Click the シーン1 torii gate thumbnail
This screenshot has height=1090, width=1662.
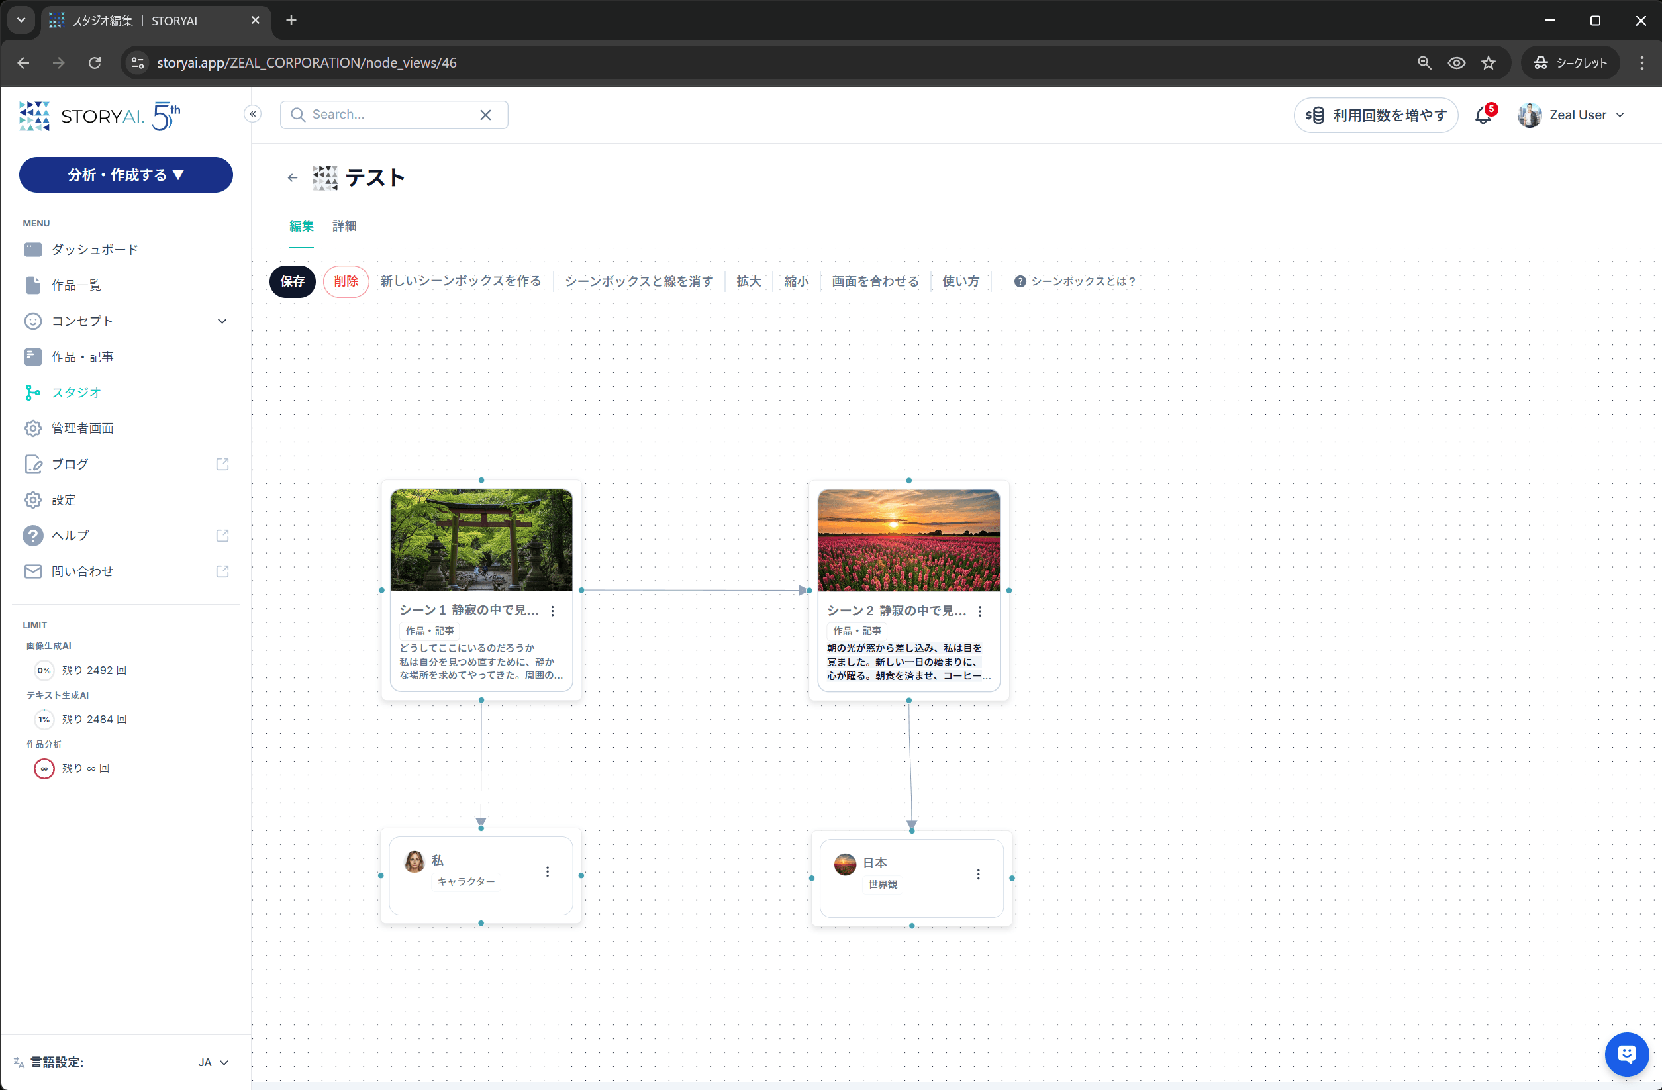[481, 540]
